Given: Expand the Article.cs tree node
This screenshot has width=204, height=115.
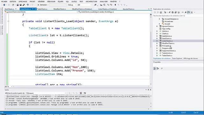Looking at the screenshot, I should 157,31.
